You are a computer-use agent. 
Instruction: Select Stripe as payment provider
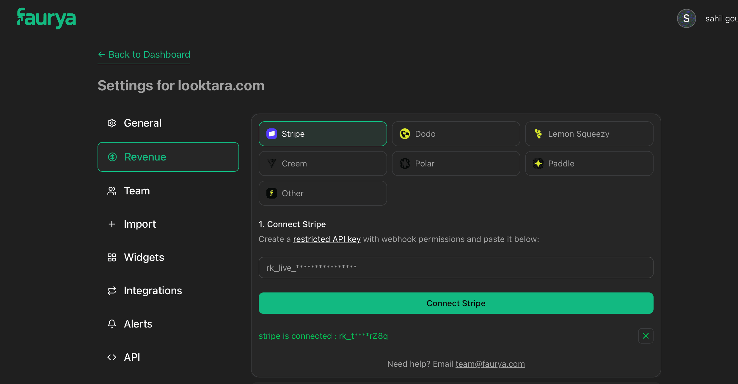pyautogui.click(x=323, y=134)
